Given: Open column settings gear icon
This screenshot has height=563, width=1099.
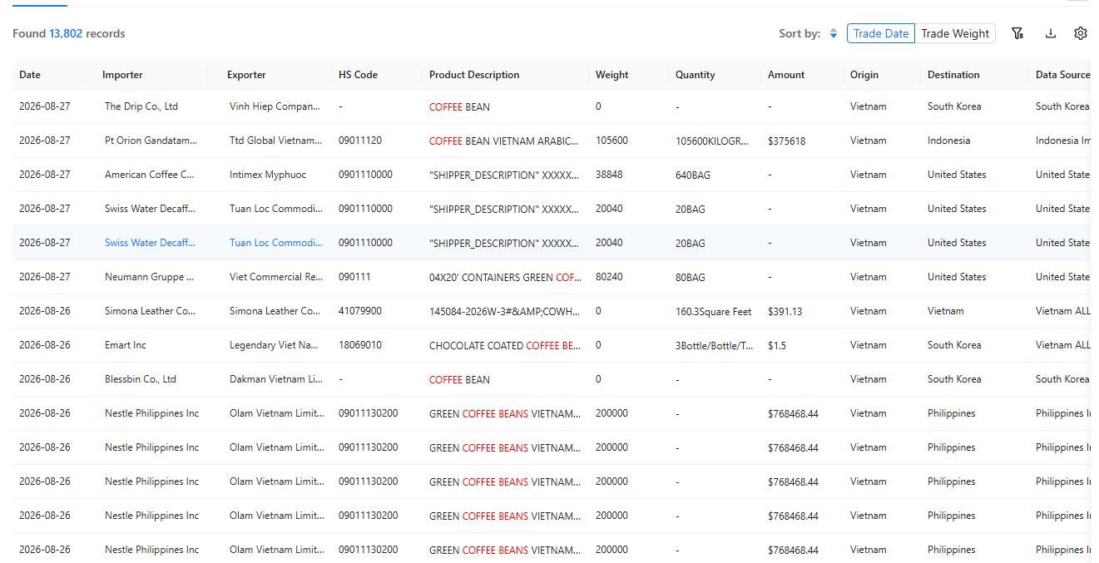Looking at the screenshot, I should 1081,33.
